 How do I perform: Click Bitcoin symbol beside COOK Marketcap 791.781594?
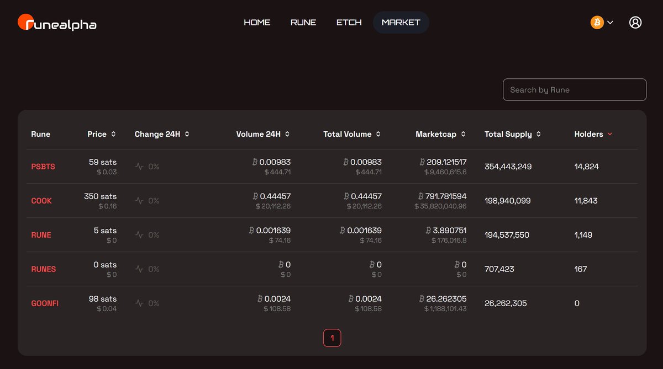(421, 196)
